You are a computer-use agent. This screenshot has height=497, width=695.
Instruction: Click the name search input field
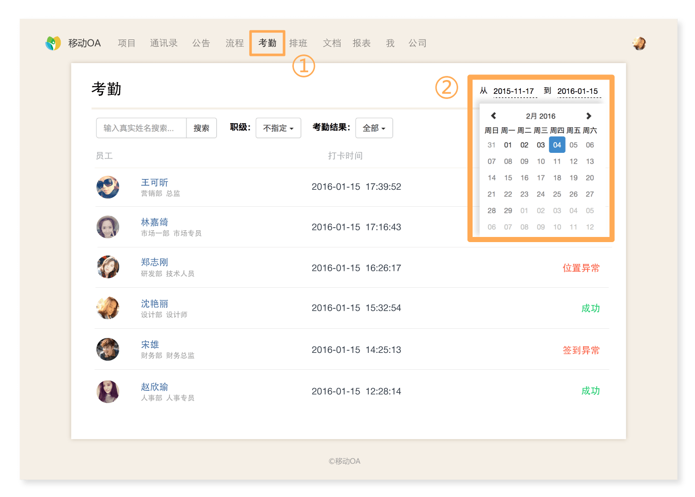[141, 128]
